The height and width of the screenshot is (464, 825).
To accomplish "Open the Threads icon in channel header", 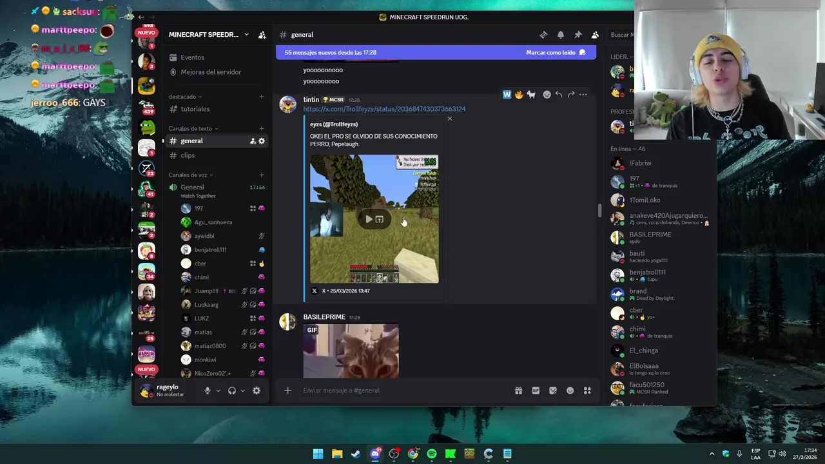I will [543, 35].
